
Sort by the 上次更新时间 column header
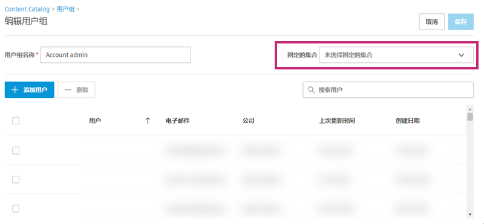tap(337, 121)
